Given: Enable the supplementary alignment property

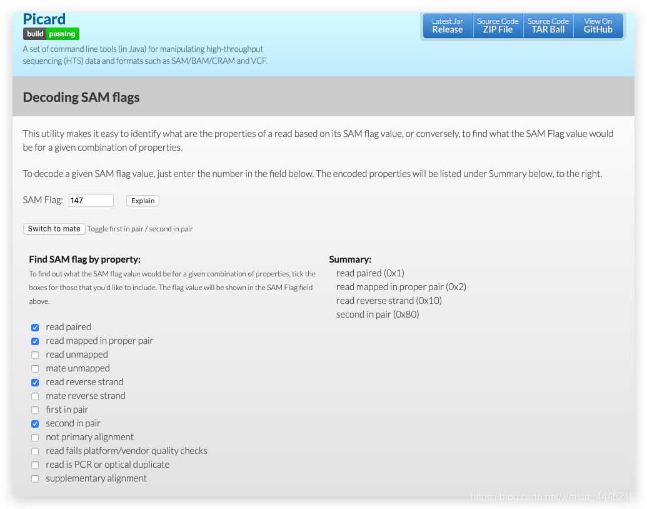Looking at the screenshot, I should coord(35,478).
